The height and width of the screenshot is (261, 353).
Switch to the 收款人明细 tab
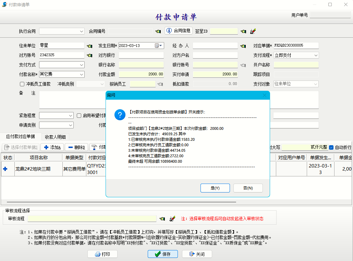point(55,137)
